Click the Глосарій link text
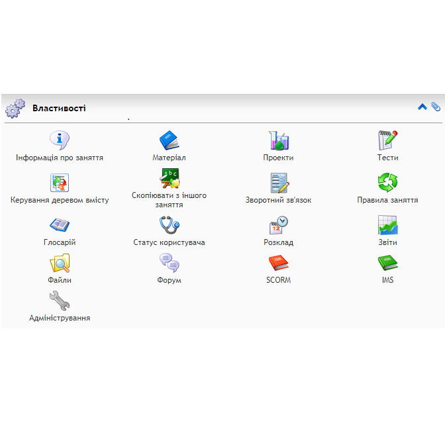The height and width of the screenshot is (445, 445). pos(60,242)
